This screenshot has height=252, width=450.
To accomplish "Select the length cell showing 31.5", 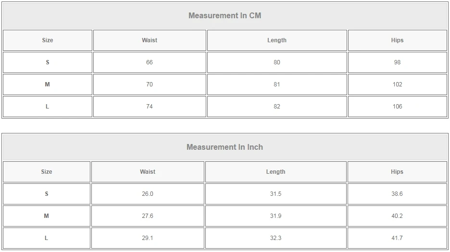I will point(275,194).
